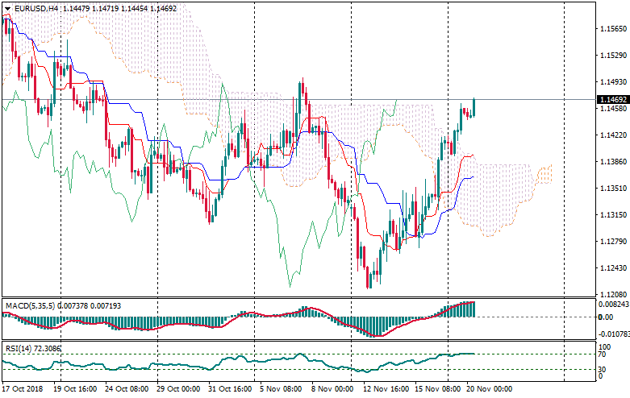Click the 1.15650 price scale label
The height and width of the screenshot is (398, 630).
point(614,29)
